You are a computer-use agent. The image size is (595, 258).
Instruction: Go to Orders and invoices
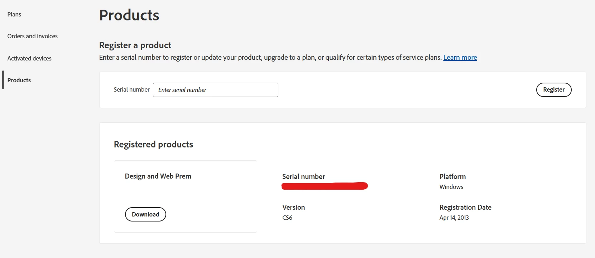coord(33,36)
